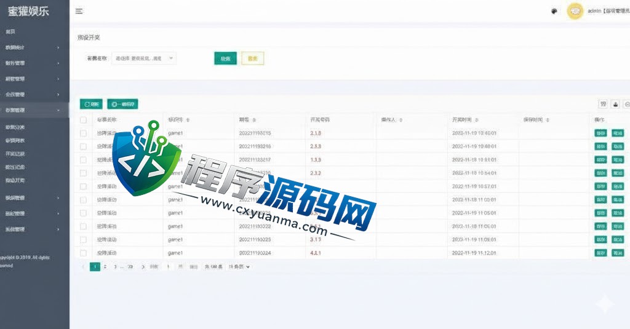Click the yellow-outlined reset button
630x329 pixels.
(253, 58)
